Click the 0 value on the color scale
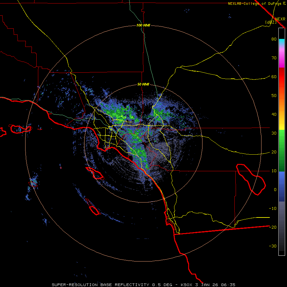 tap(275, 190)
